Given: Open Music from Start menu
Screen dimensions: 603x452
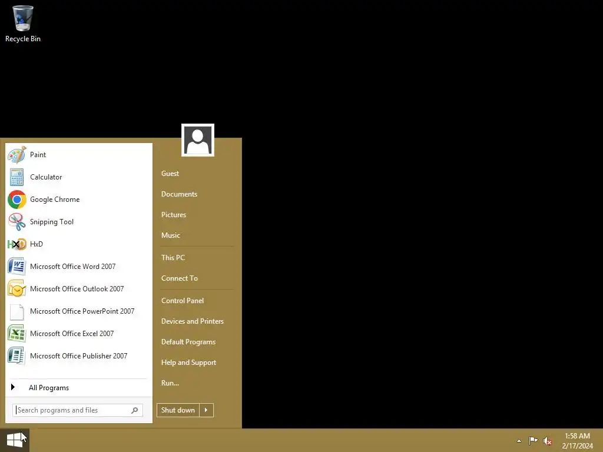Looking at the screenshot, I should (x=171, y=235).
